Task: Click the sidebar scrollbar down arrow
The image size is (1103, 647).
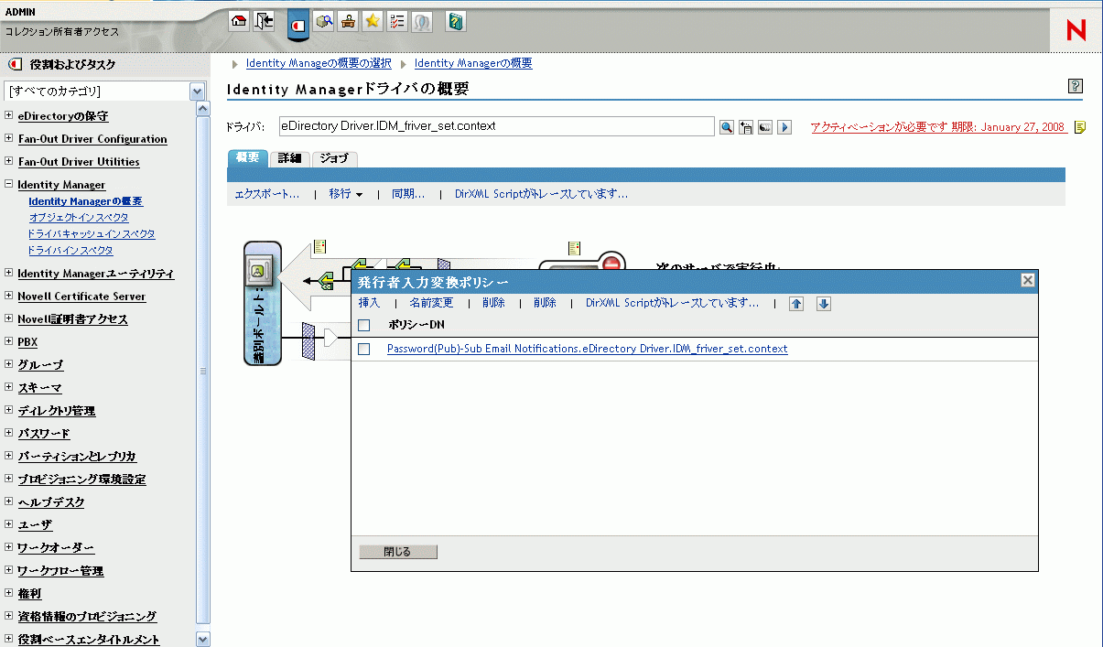Action: (x=203, y=640)
